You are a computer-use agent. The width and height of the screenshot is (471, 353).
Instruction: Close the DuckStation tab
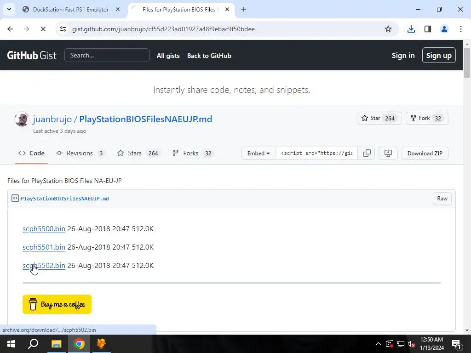coord(118,10)
